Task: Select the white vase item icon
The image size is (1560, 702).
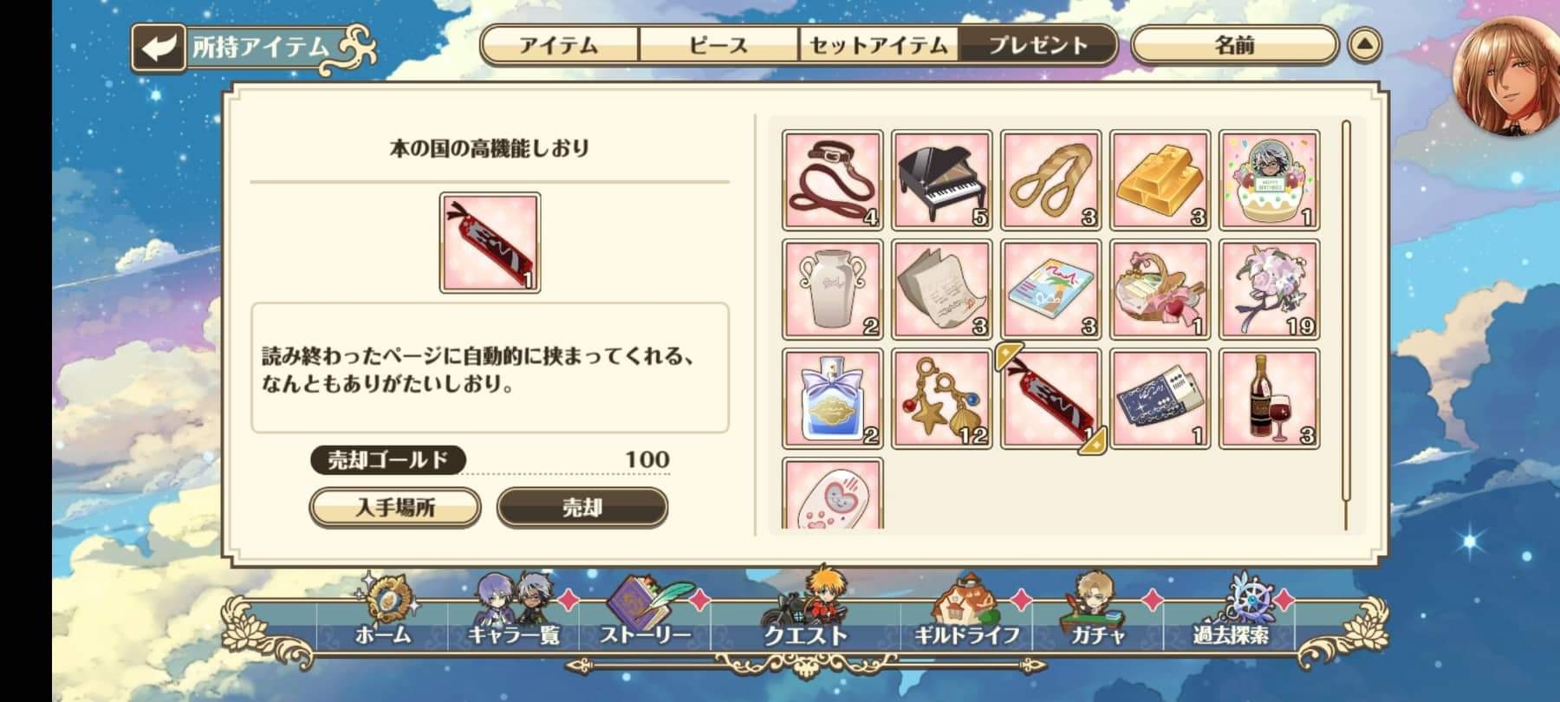Action: pyautogui.click(x=832, y=289)
